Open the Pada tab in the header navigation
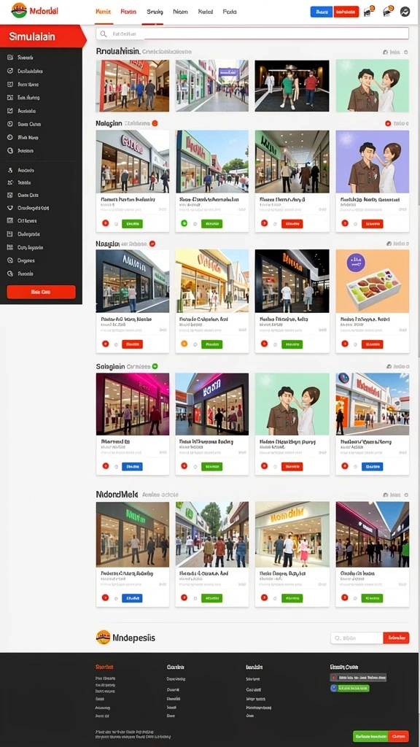This screenshot has height=747, width=420. pos(230,12)
